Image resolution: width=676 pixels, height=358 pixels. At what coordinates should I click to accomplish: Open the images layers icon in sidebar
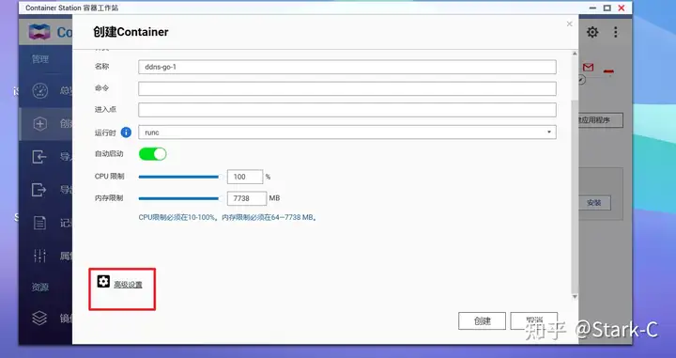(x=39, y=319)
